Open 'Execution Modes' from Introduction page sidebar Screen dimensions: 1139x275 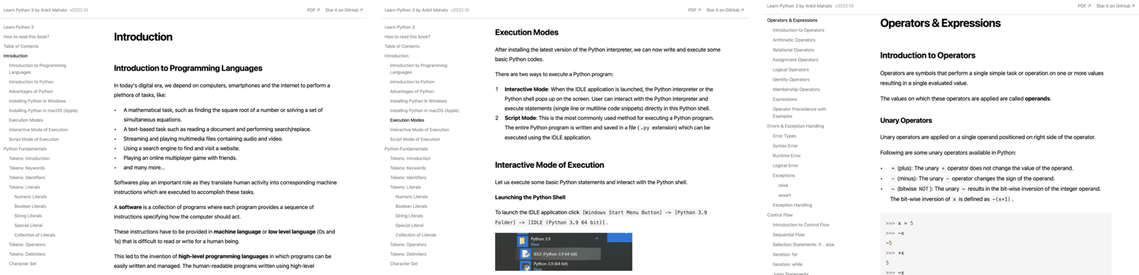coord(26,120)
